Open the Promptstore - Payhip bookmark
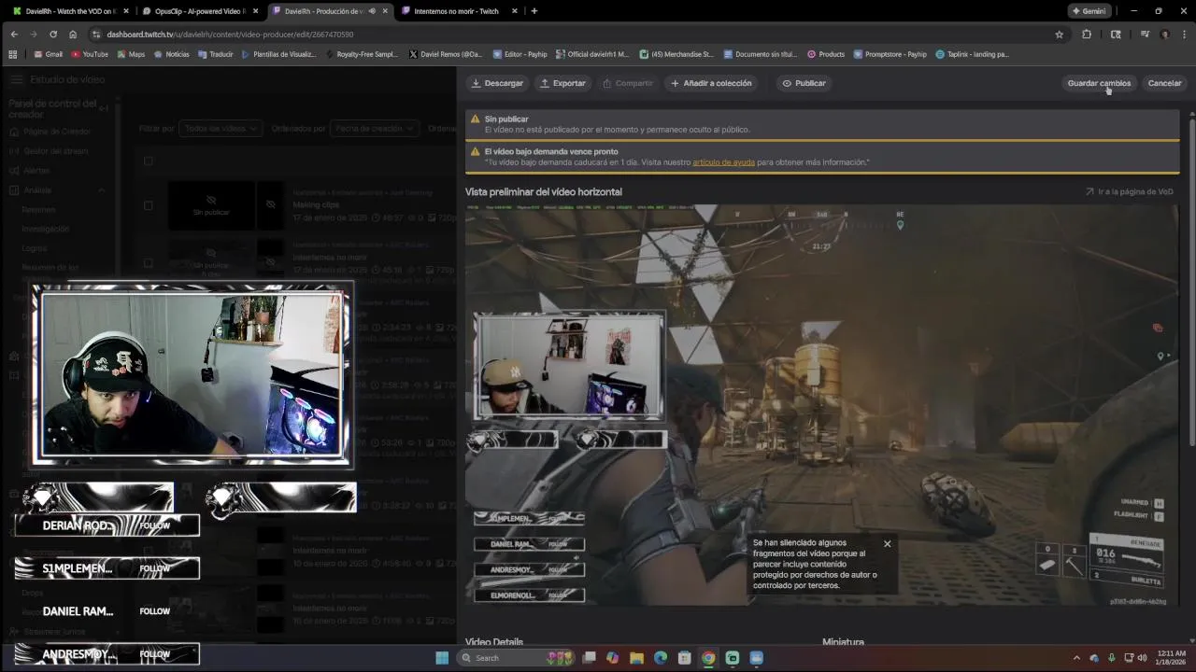1196x672 pixels. [x=890, y=54]
